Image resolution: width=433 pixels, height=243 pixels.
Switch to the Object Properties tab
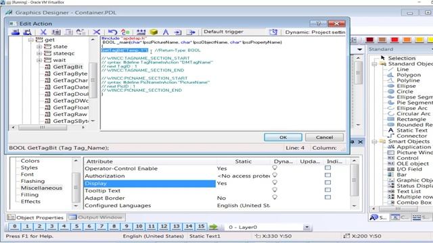pos(36,217)
